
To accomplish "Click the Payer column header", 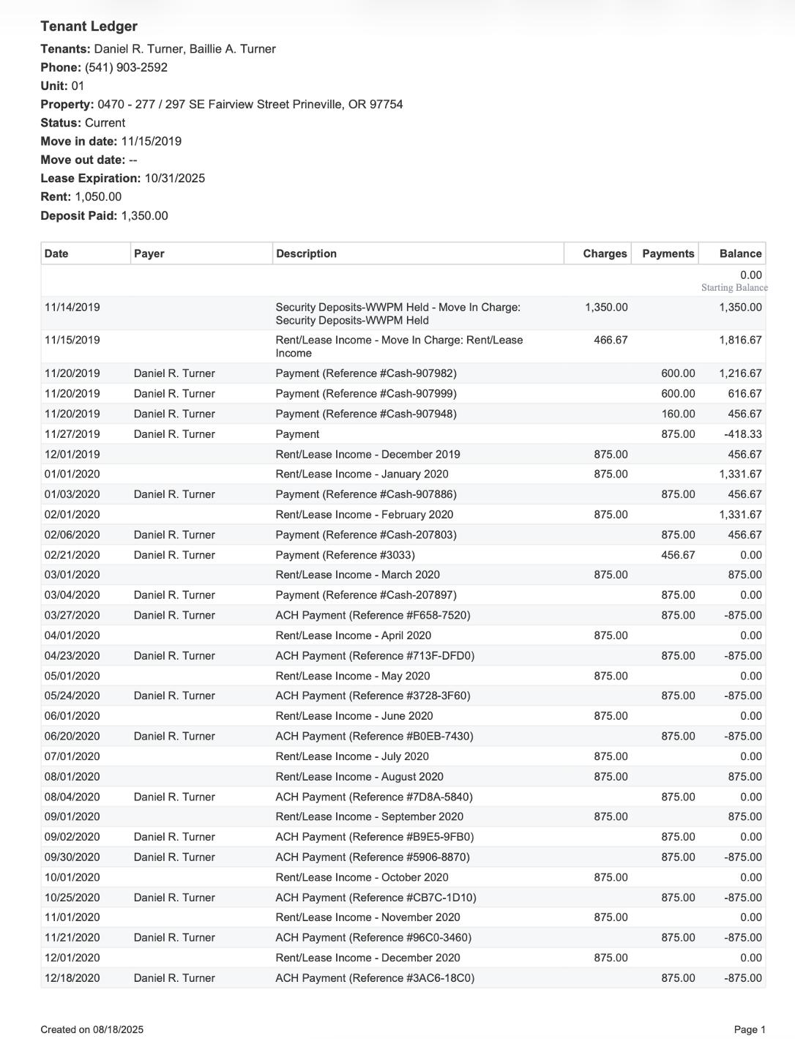I will [x=149, y=253].
